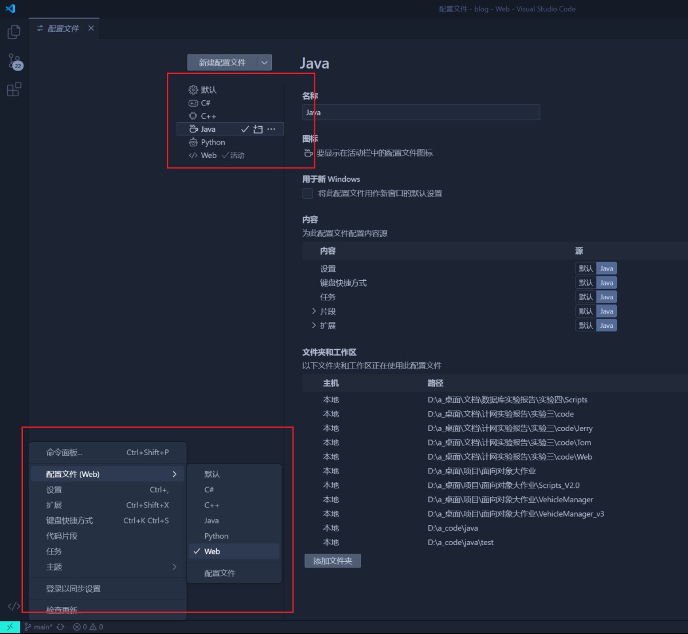Change the coffee cup profile icon under 图标
This screenshot has height=634, width=688.
pos(308,153)
